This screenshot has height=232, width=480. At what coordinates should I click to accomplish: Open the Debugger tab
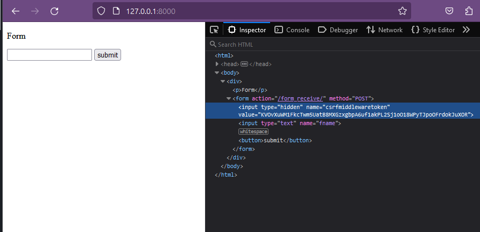(x=338, y=30)
